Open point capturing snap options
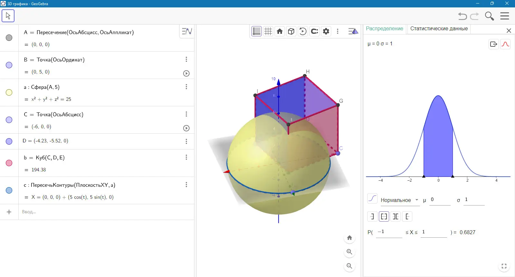This screenshot has height=277, width=515. 314,31
